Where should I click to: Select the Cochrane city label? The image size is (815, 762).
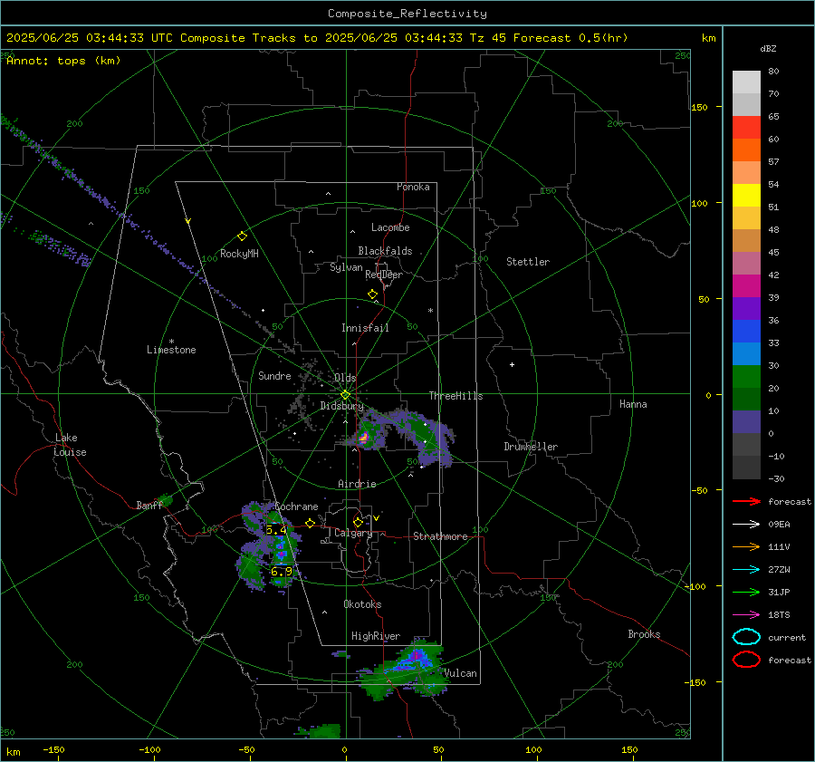[296, 506]
